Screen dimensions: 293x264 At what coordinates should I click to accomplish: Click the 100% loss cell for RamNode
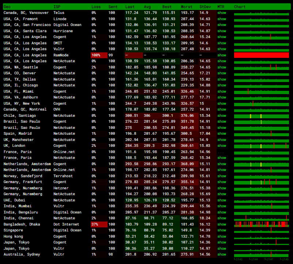[99, 55]
